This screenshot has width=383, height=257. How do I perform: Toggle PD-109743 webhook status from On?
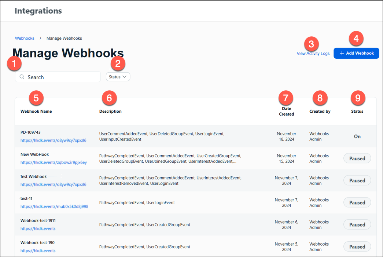pos(357,136)
